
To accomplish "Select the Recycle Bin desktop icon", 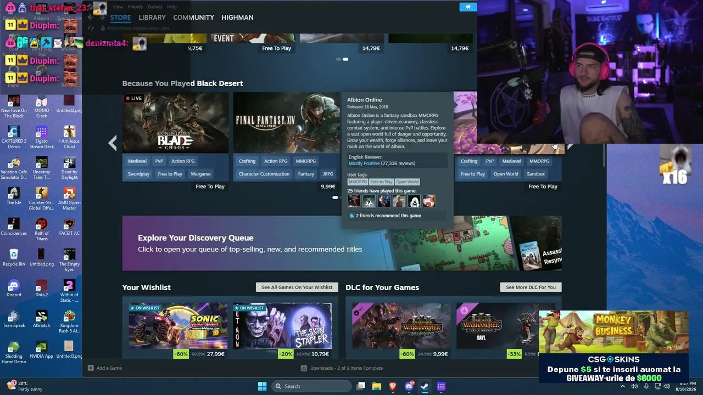I will (x=14, y=258).
